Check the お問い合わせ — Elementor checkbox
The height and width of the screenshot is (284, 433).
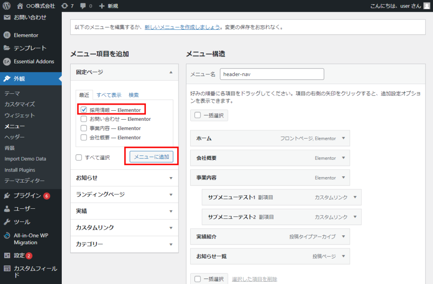[84, 119]
